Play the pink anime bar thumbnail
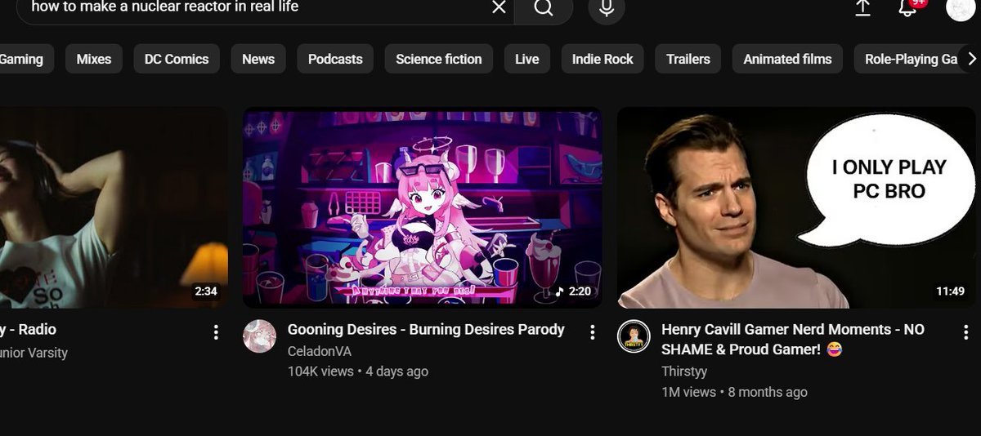Screen dimensions: 981x436 [423, 207]
